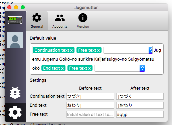Click the Continuation text row label

coord(47,96)
